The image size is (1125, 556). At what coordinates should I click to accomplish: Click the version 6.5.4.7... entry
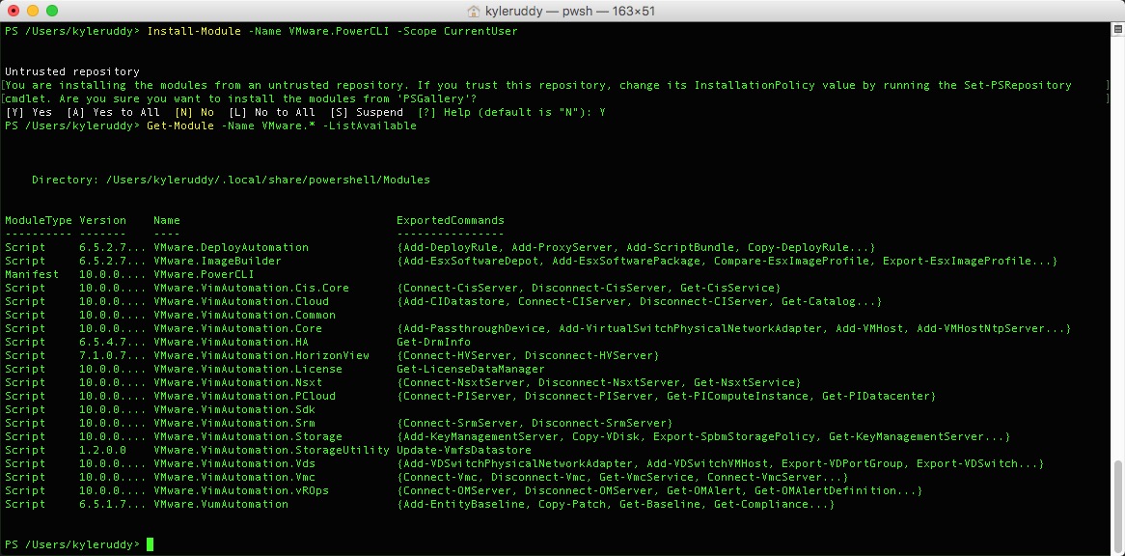[x=113, y=343]
